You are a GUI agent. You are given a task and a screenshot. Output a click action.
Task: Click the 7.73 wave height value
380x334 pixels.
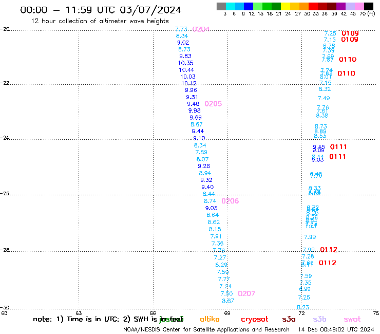click(x=181, y=29)
